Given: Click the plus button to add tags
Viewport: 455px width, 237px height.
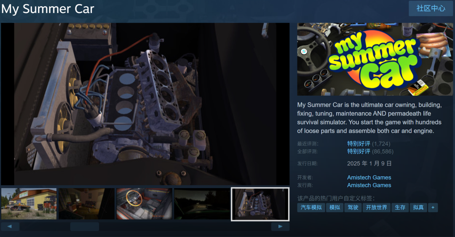Looking at the screenshot, I should [433, 207].
